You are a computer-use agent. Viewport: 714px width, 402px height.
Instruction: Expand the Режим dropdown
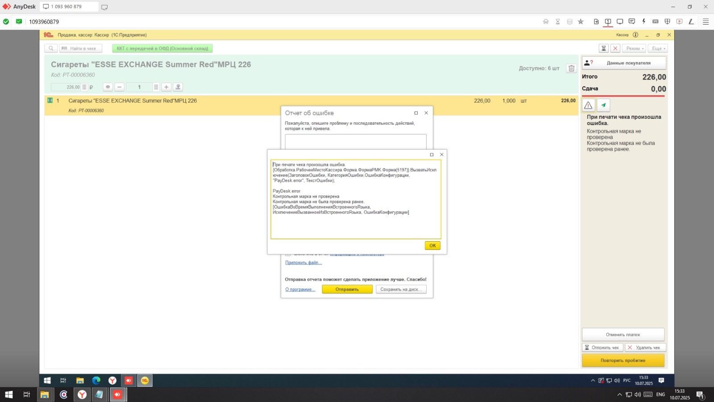634,48
